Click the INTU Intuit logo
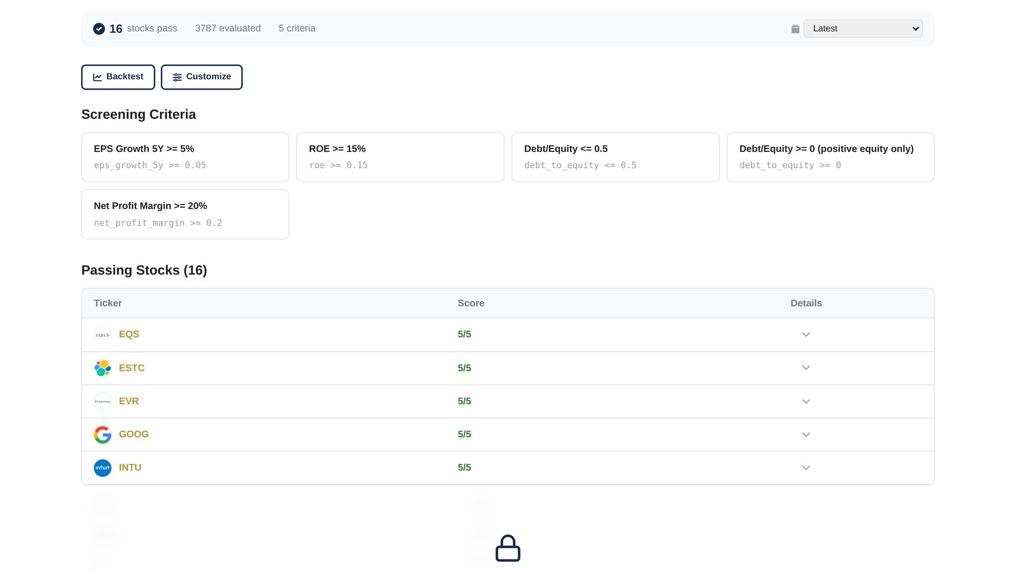The image size is (1016, 571). [x=103, y=468]
